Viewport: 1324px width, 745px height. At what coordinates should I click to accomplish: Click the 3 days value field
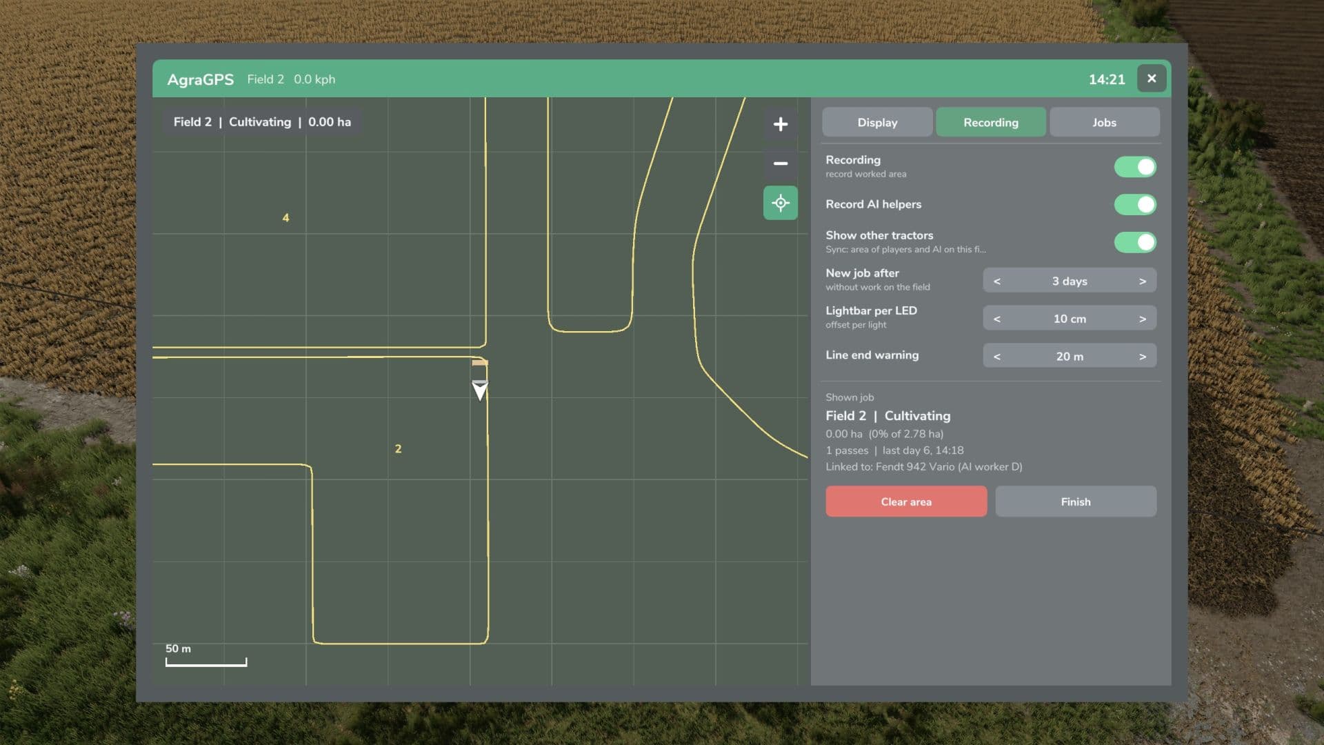1069,281
